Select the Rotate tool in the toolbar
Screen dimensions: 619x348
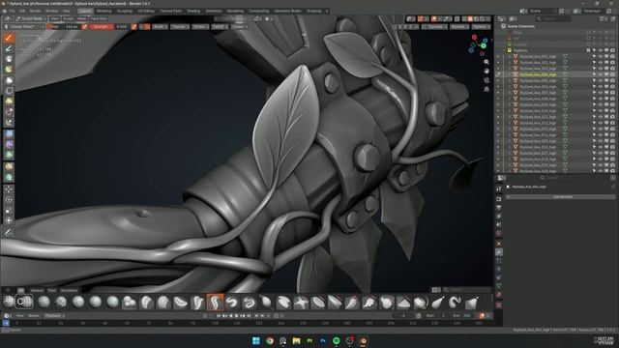pyautogui.click(x=9, y=200)
